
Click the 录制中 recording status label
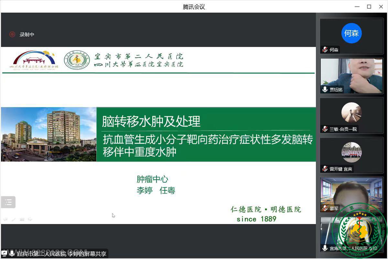coord(27,35)
